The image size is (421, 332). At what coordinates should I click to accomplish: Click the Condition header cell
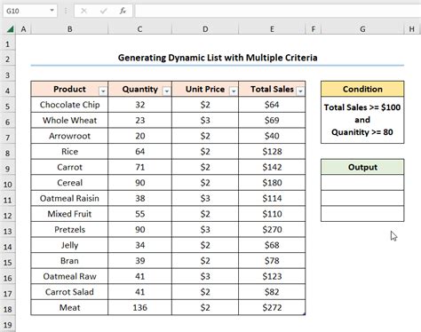tap(362, 89)
